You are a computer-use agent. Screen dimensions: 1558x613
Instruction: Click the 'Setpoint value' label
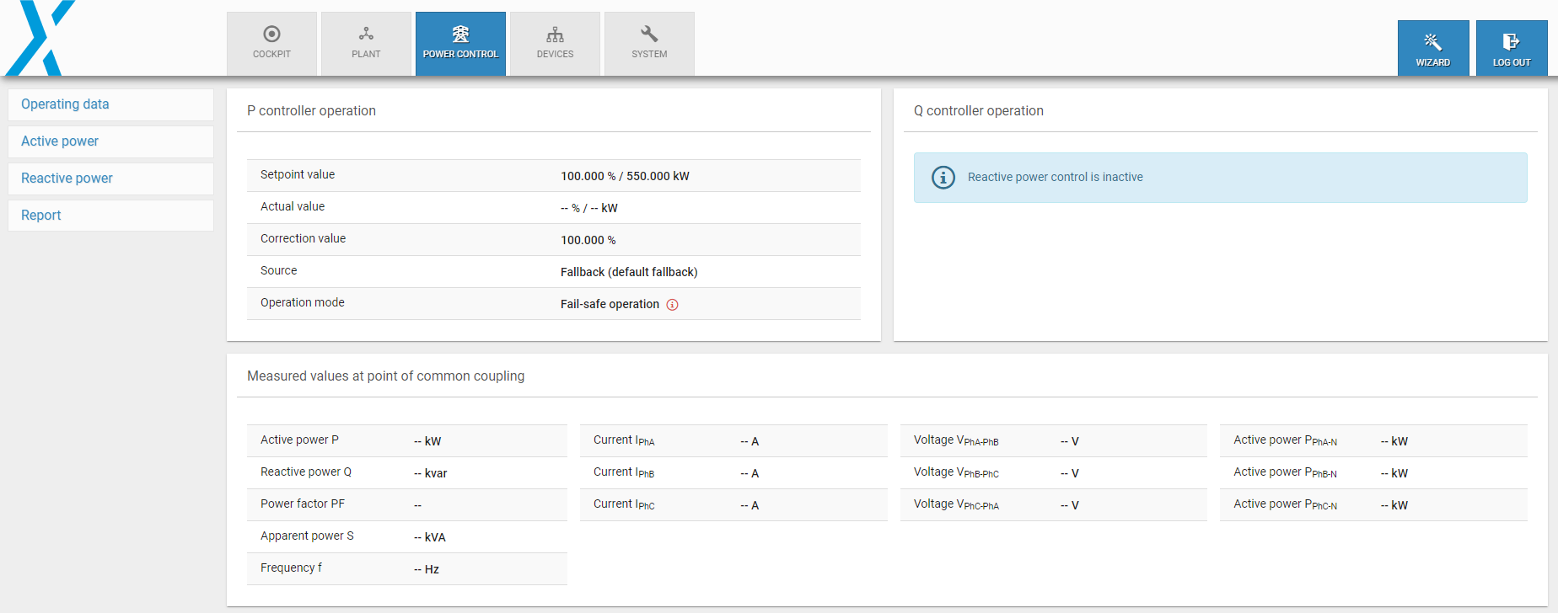(298, 174)
